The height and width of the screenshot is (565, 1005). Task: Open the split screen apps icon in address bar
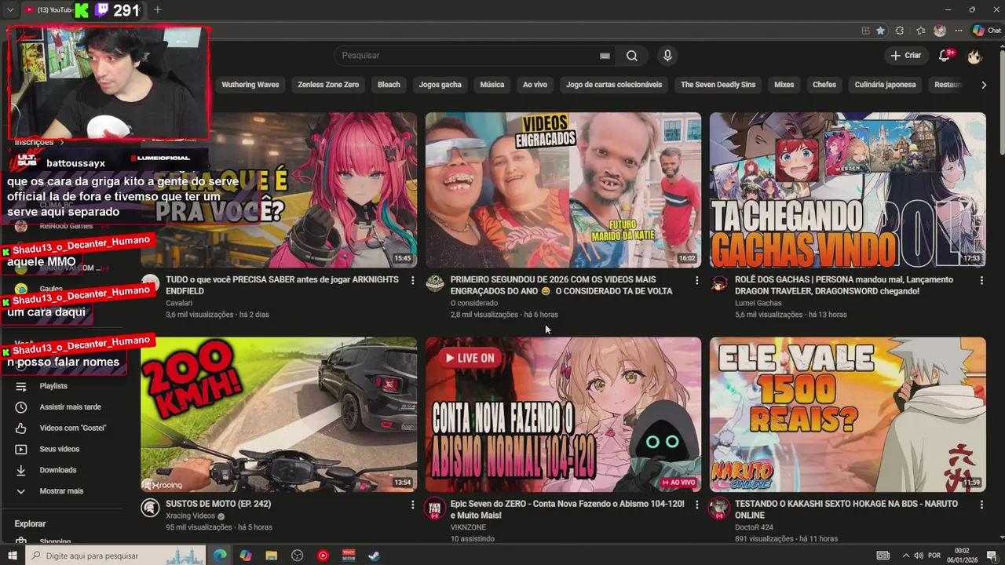point(866,31)
